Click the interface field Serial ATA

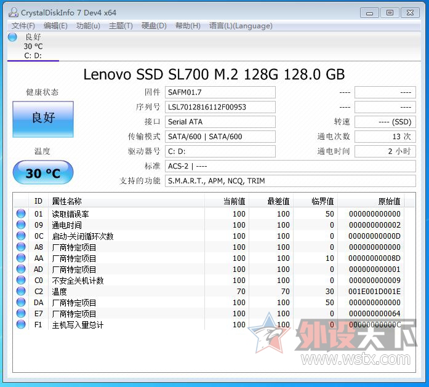[x=220, y=122]
